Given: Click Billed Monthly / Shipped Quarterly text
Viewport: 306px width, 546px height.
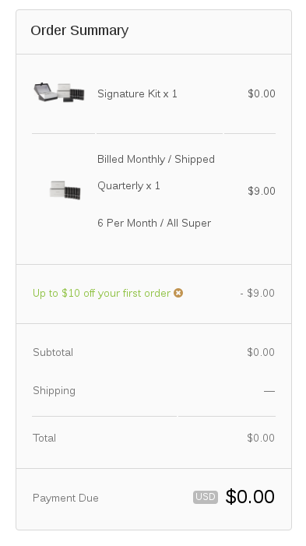Looking at the screenshot, I should (156, 172).
